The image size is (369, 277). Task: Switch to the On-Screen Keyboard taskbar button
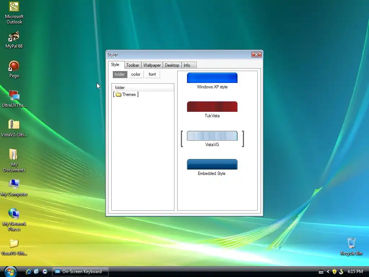80,272
